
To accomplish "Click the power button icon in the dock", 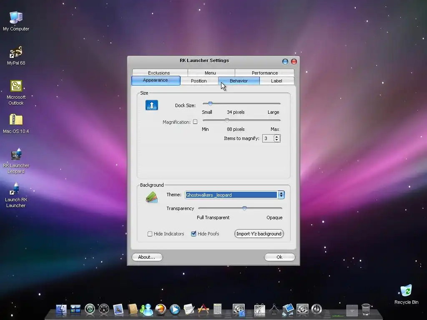I will click(316, 310).
